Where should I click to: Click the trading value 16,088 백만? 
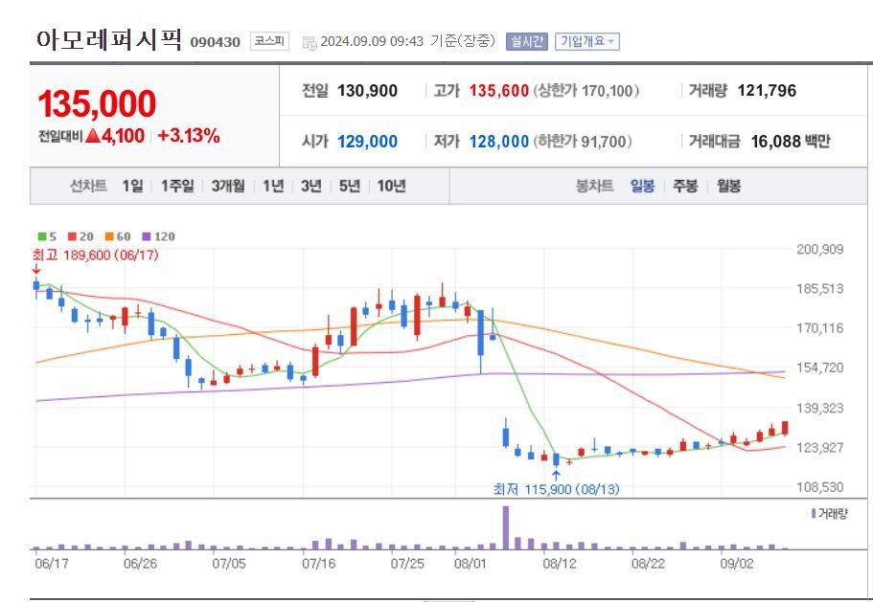coord(790,142)
